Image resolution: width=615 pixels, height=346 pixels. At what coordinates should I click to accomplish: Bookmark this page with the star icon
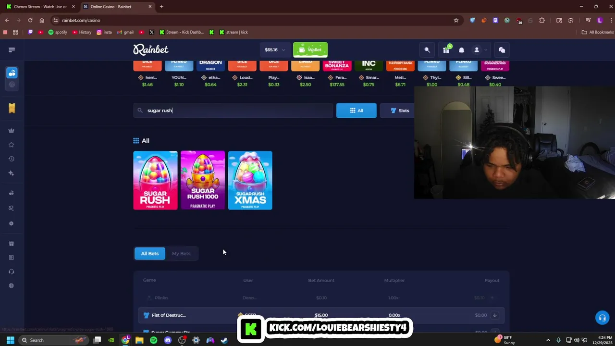456,20
